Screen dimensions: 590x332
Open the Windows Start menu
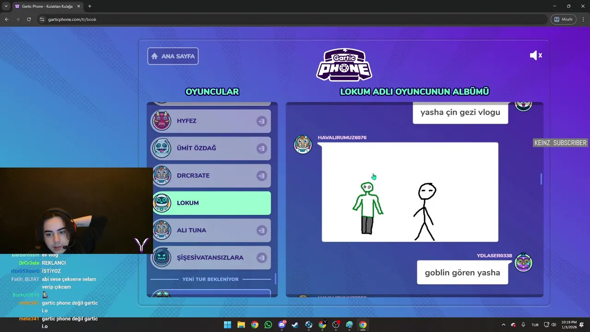228,325
